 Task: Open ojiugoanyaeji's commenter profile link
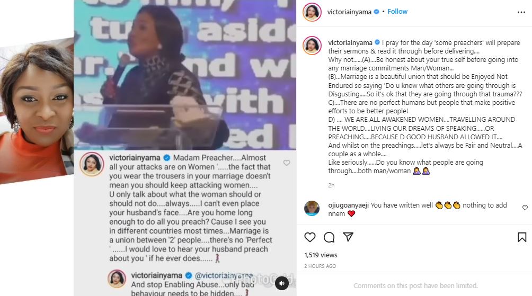pos(349,205)
